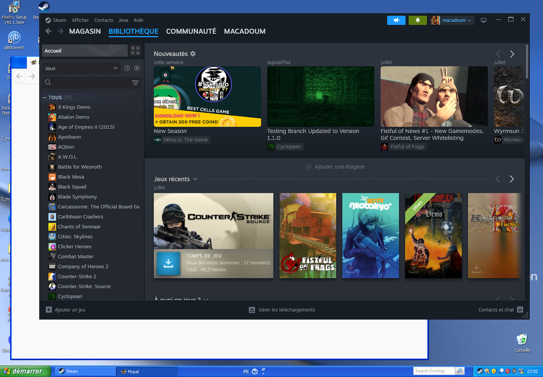Switch library to grid collections view
The width and height of the screenshot is (543, 377).
tap(135, 50)
